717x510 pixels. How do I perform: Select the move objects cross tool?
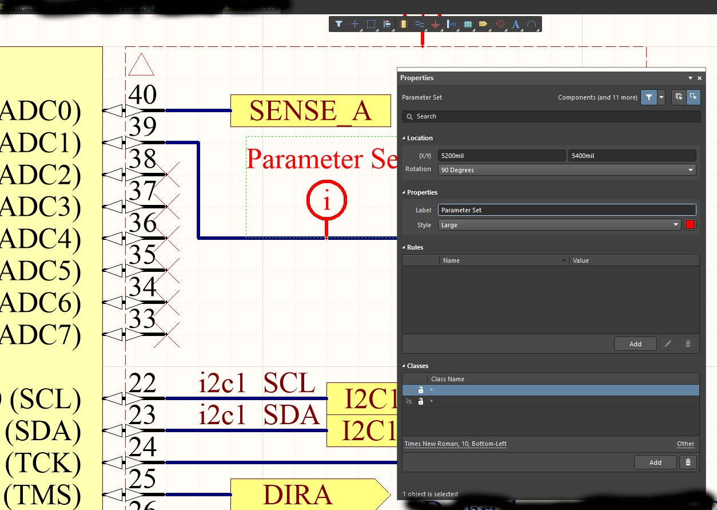pyautogui.click(x=354, y=24)
